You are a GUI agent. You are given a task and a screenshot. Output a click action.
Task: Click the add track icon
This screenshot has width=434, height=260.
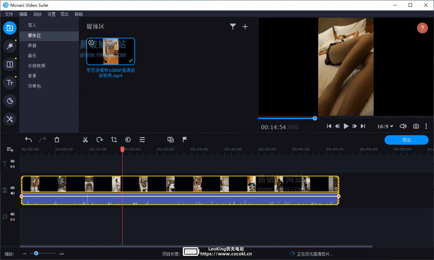pyautogui.click(x=10, y=149)
